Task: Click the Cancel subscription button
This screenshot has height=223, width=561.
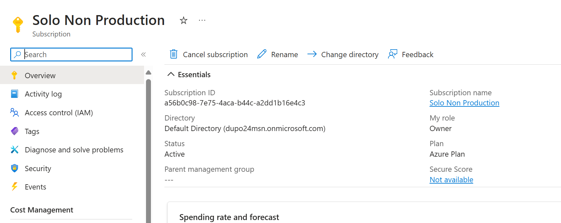Action: coord(208,54)
